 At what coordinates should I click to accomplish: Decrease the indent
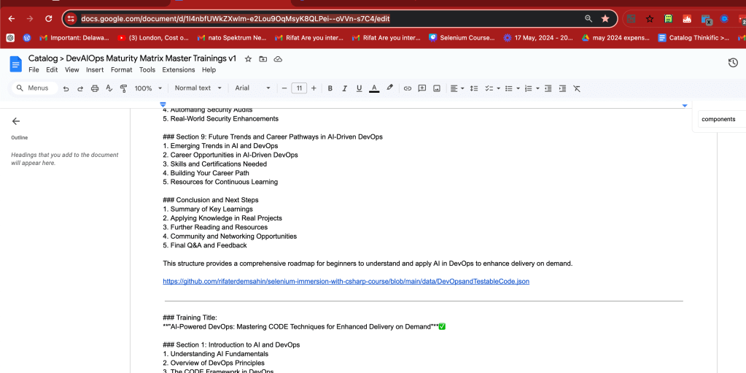pos(548,88)
